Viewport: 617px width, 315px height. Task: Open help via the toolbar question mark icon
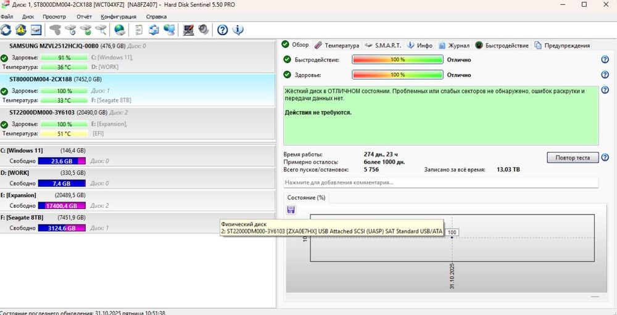point(223,30)
